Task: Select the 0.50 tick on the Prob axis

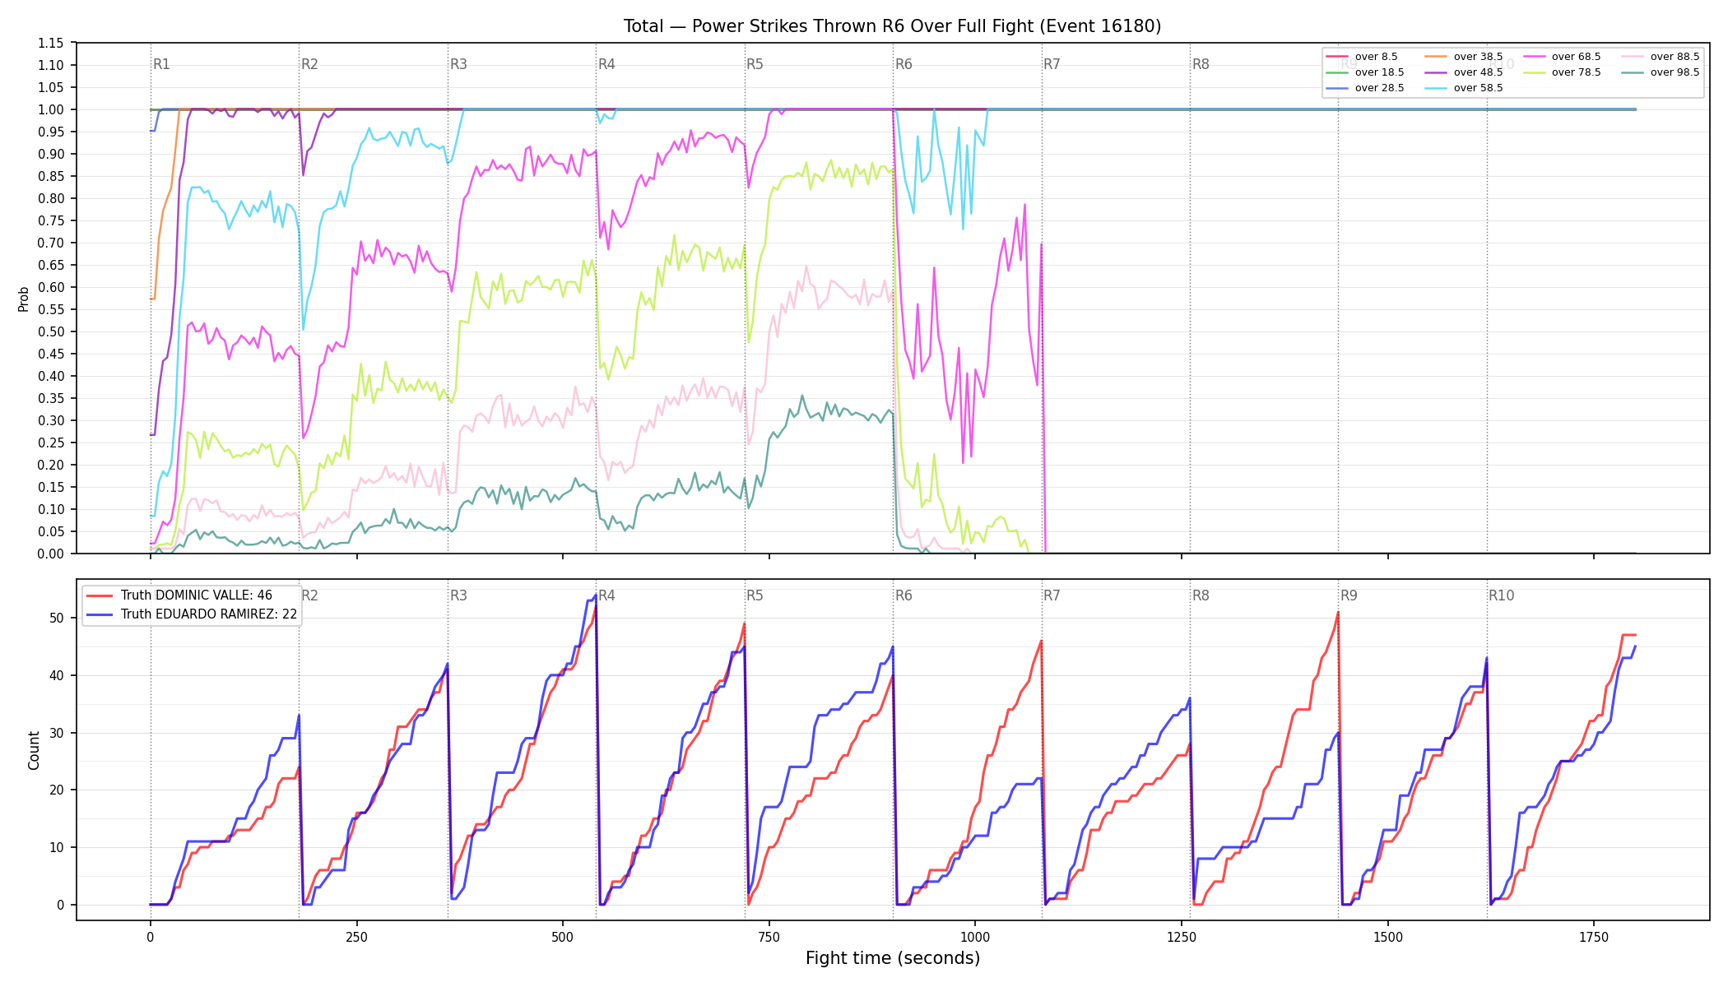Action: tap(51, 331)
